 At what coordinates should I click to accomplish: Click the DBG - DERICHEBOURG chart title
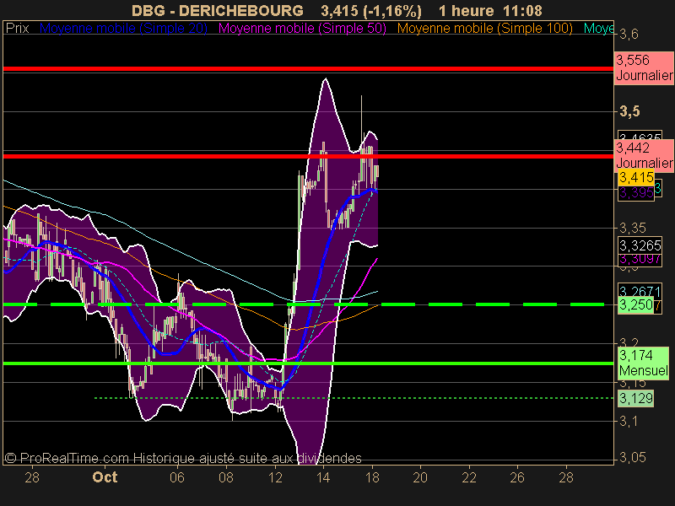point(218,10)
